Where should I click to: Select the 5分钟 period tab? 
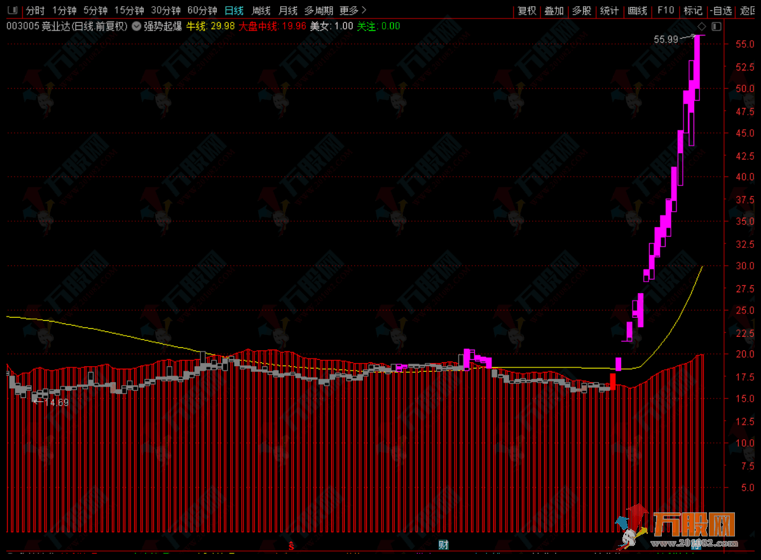[95, 10]
